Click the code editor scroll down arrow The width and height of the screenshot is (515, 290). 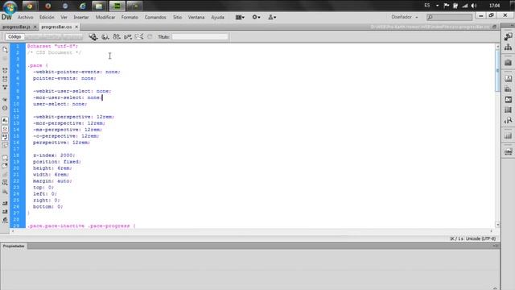(497, 225)
